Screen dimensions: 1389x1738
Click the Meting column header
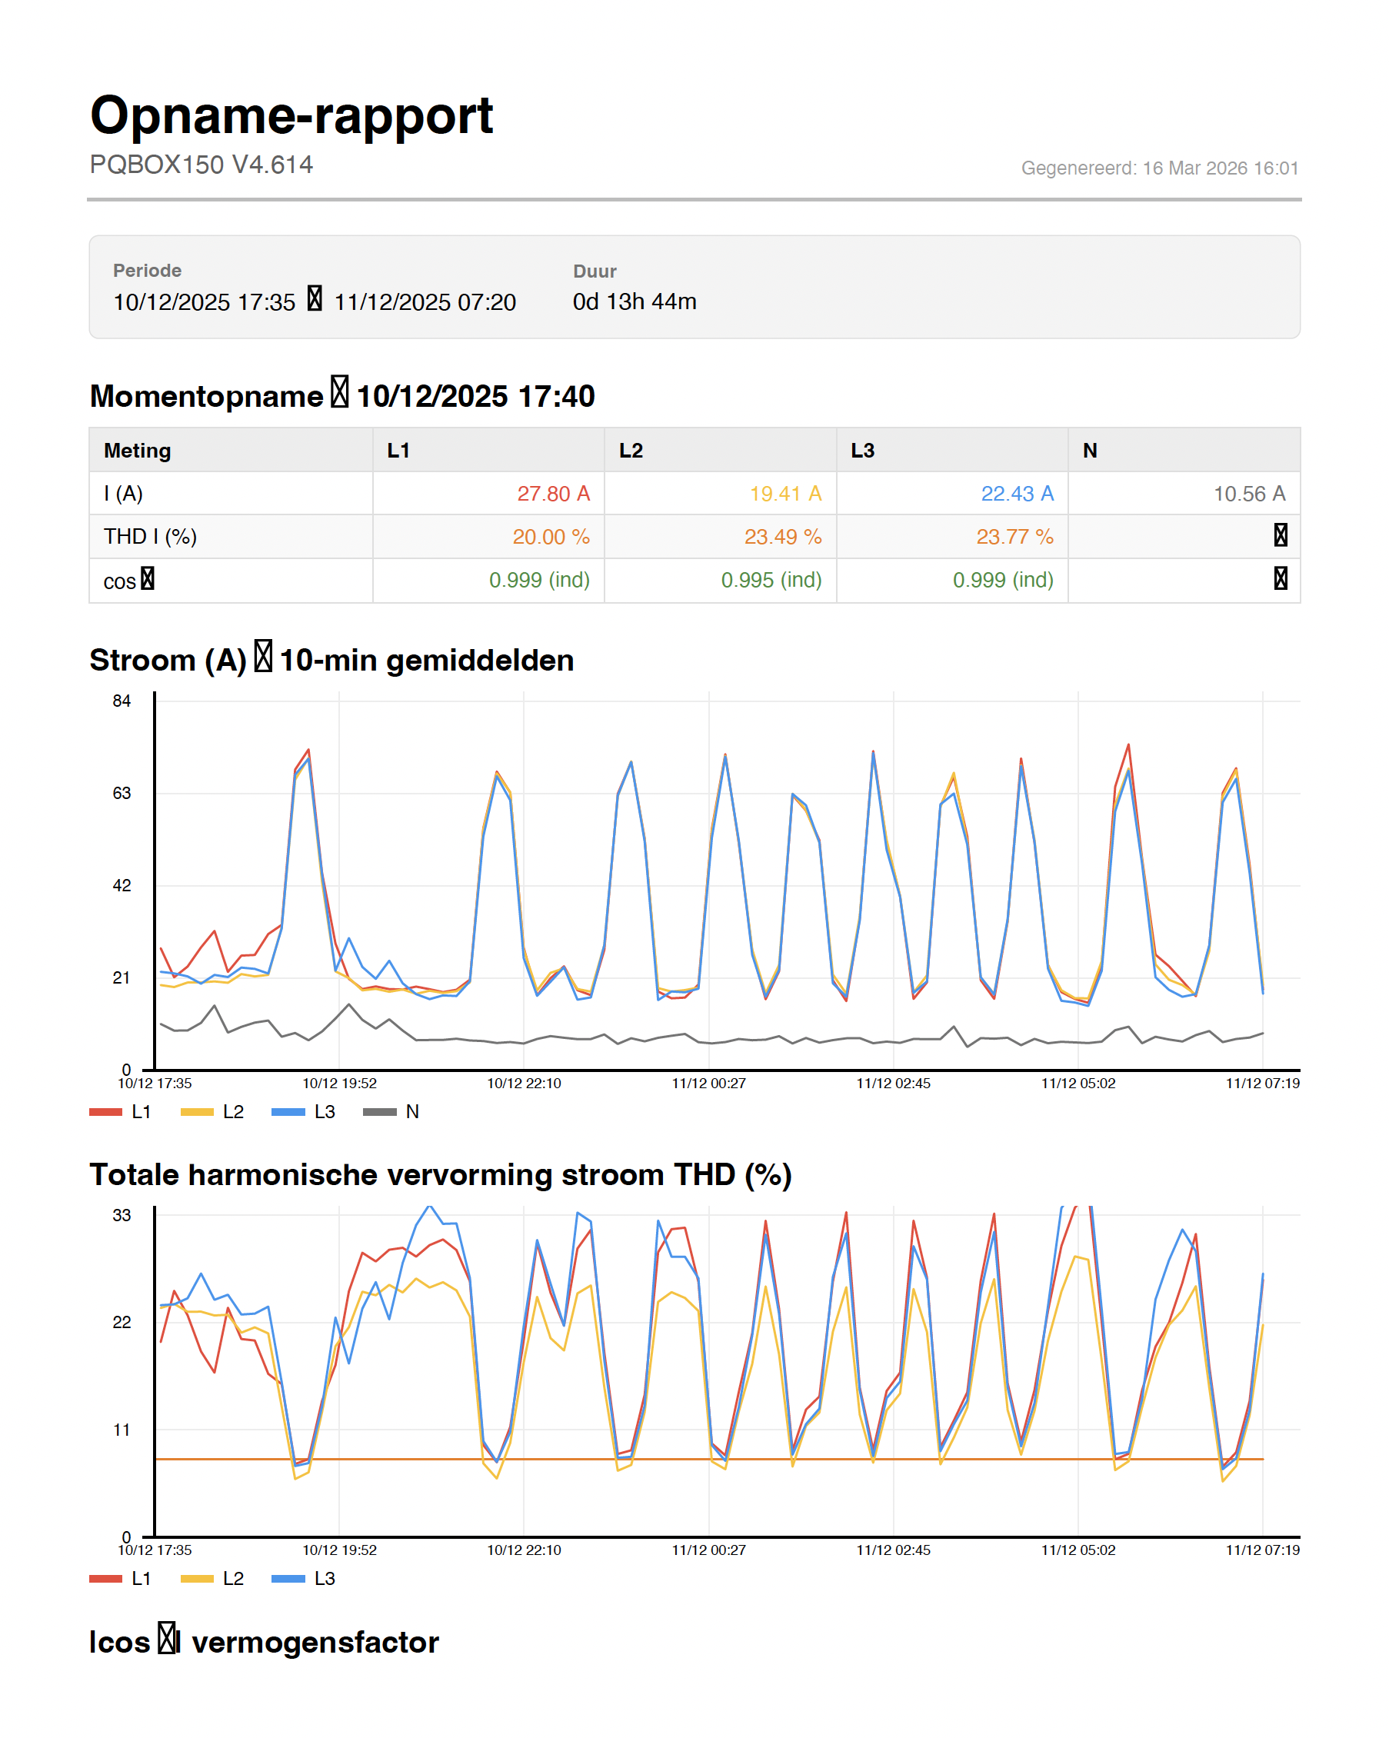(x=137, y=451)
